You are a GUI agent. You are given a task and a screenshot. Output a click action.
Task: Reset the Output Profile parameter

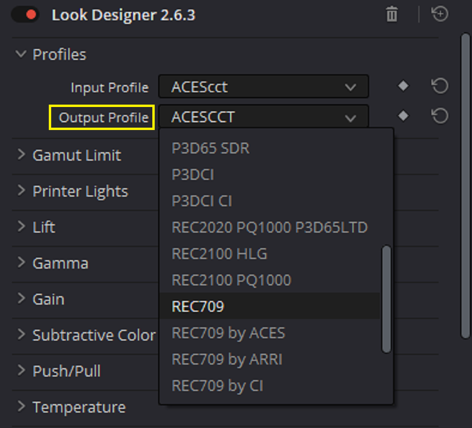point(440,116)
